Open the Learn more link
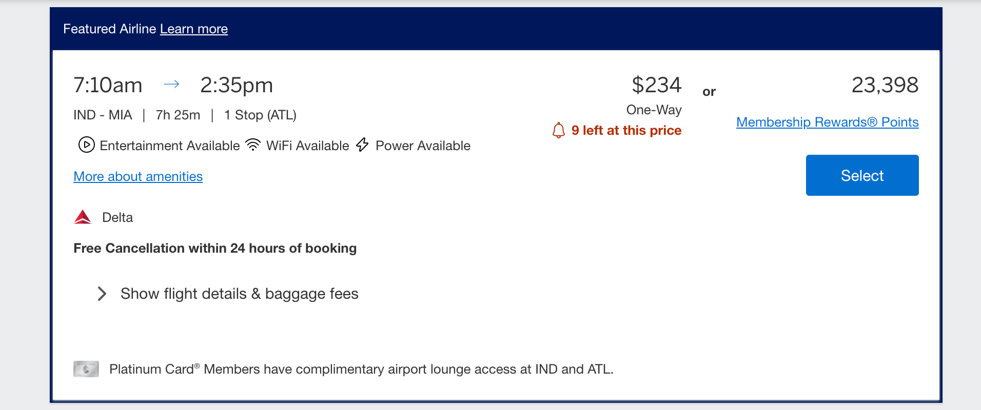 click(x=193, y=29)
